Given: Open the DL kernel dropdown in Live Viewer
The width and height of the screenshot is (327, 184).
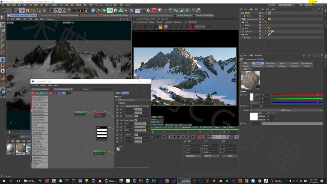Looking at the screenshot, I should pos(200,27).
